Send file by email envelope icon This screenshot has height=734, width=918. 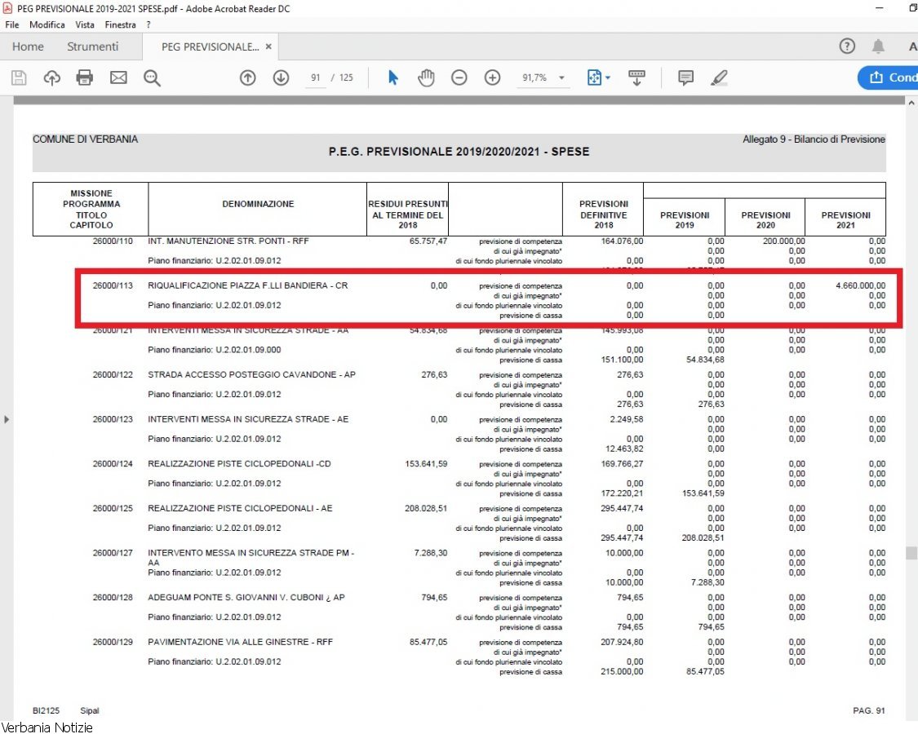point(118,77)
